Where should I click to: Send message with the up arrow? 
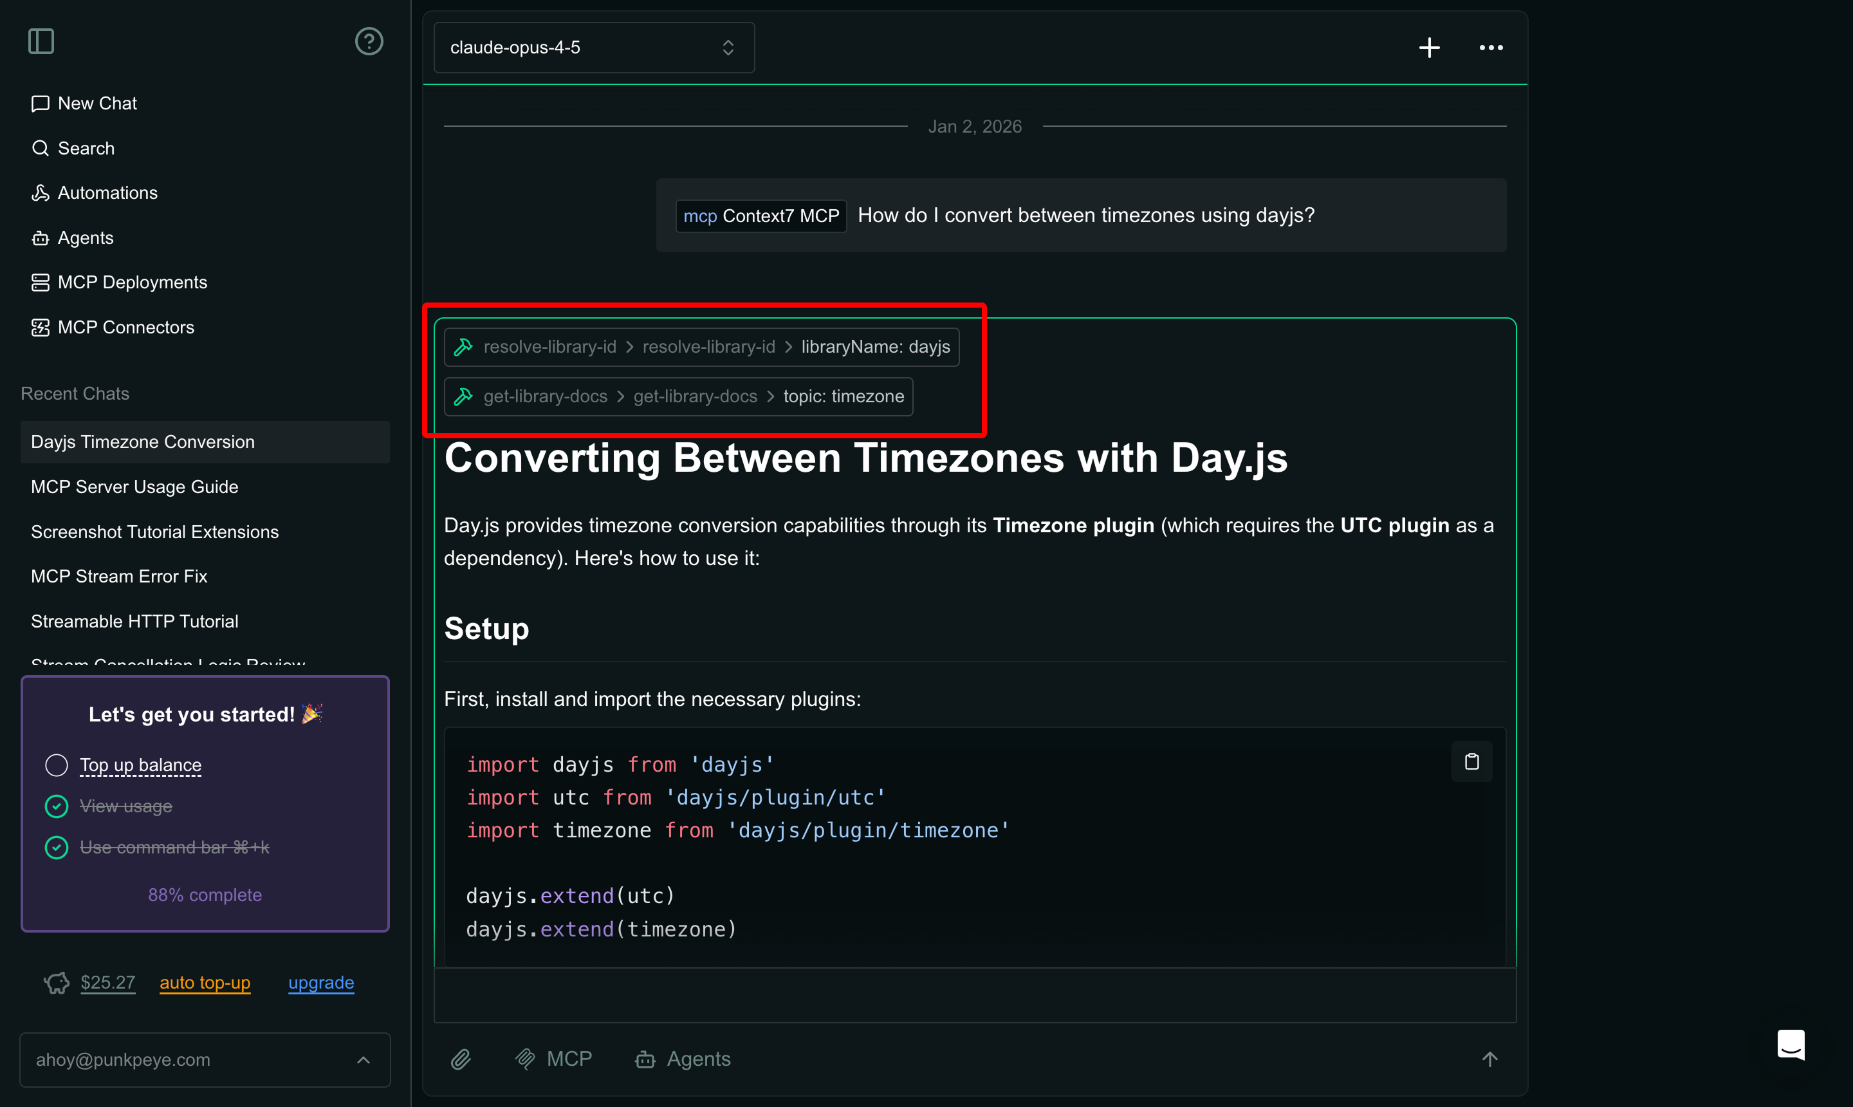coord(1489,1059)
